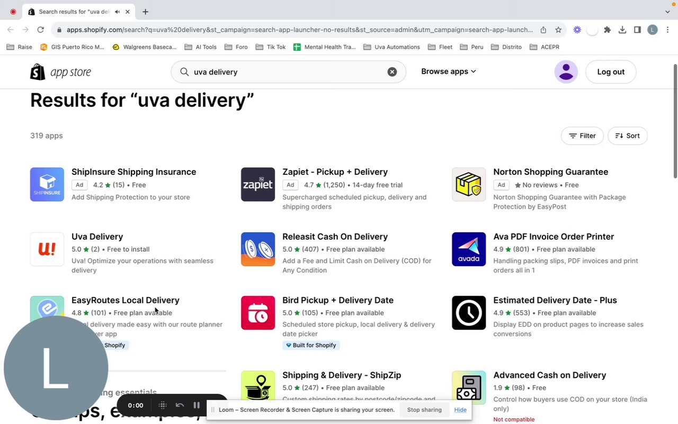Open a new browser tab
Image resolution: width=678 pixels, height=424 pixels.
(145, 12)
